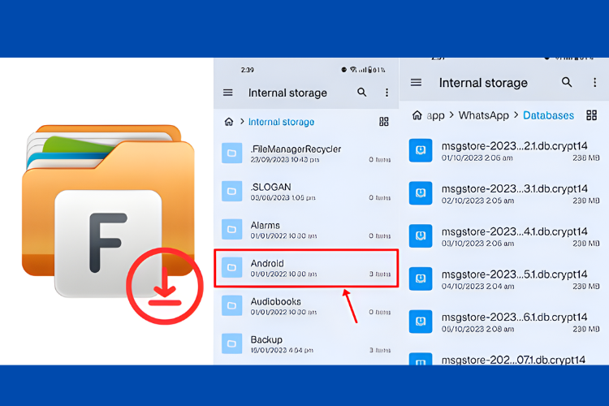Tap search icon in left Internal storage screen
Screen dimensions: 609x406
point(361,92)
